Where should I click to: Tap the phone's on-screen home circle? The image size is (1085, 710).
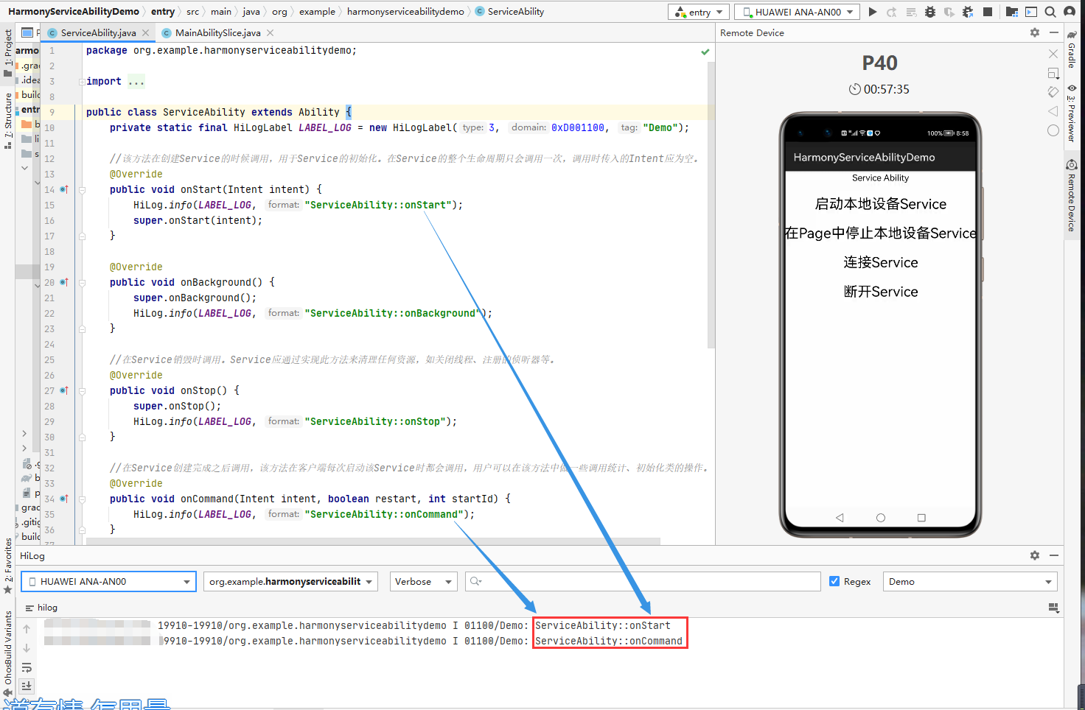click(880, 518)
